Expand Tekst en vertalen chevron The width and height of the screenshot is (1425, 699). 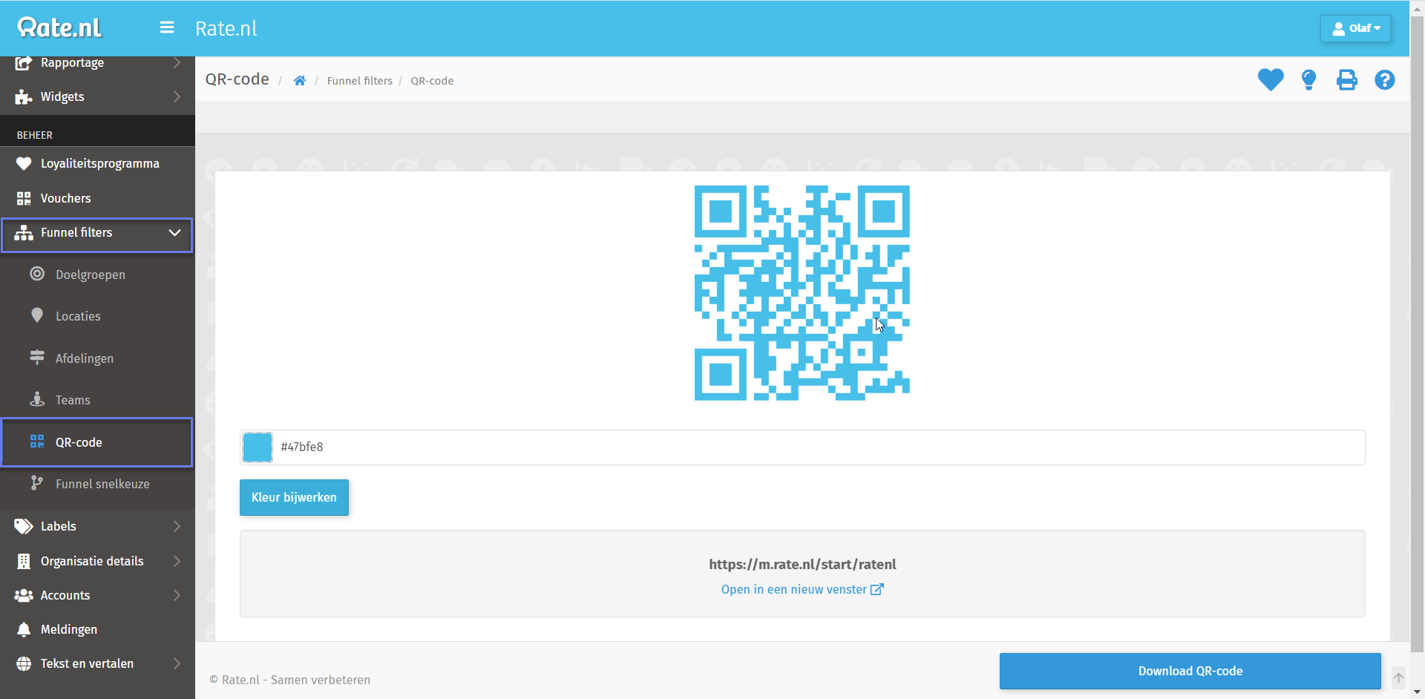point(177,663)
